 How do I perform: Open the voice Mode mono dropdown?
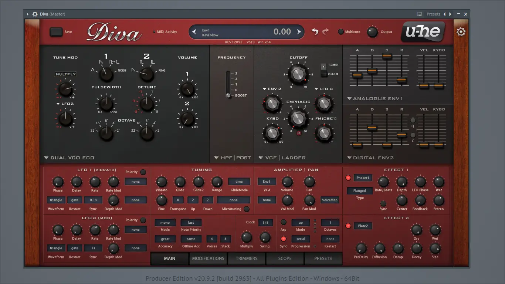(x=165, y=223)
